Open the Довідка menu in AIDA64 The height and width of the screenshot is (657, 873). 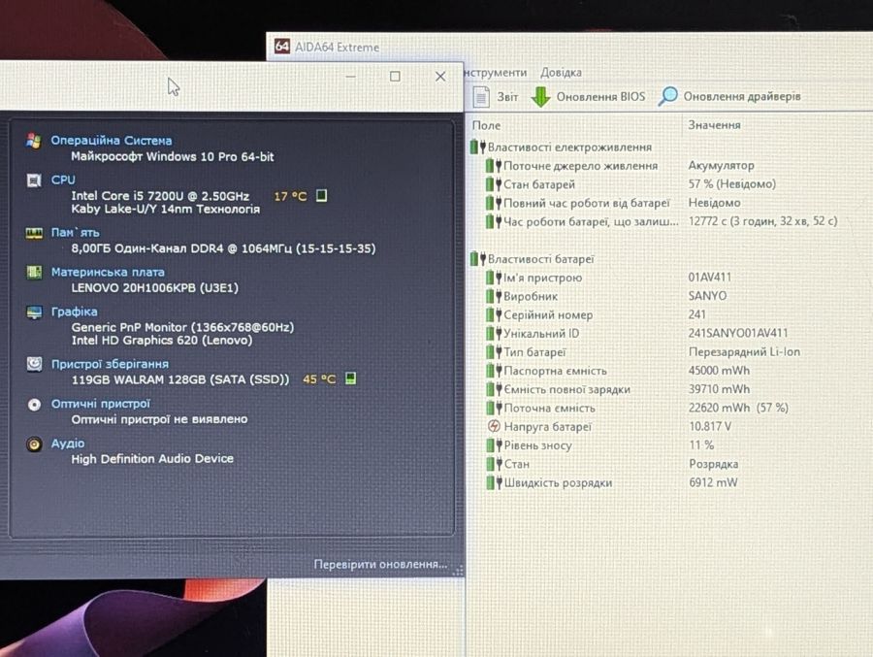click(561, 73)
